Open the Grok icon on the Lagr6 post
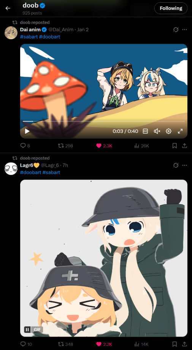The image size is (192, 350). coord(176,165)
